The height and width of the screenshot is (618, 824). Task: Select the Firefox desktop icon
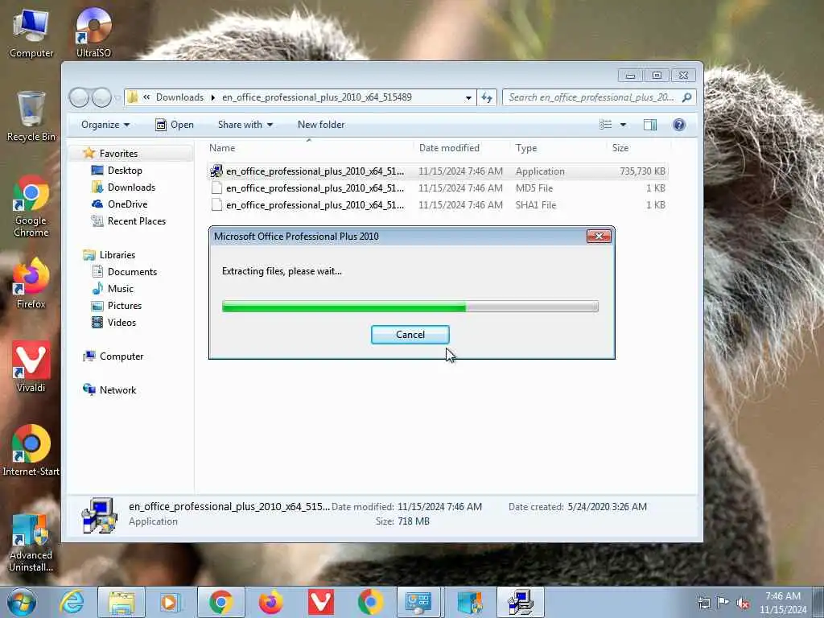pos(31,283)
